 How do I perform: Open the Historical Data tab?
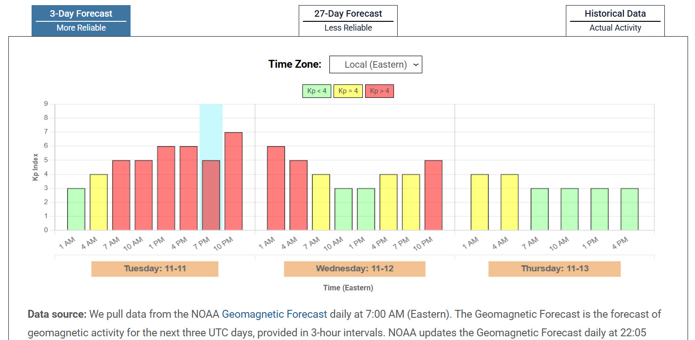point(615,20)
